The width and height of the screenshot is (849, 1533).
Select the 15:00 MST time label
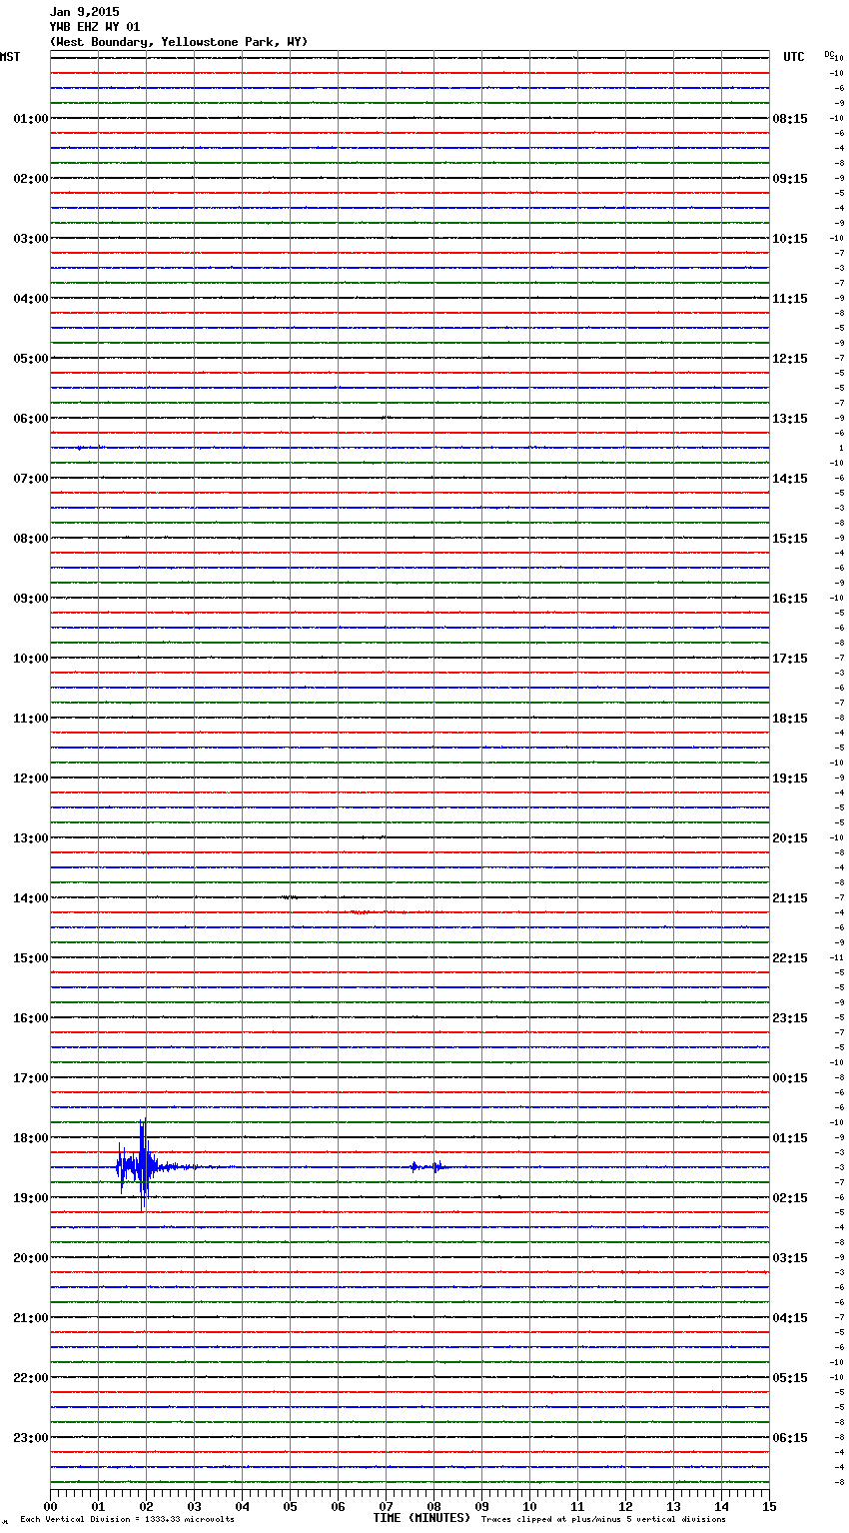pyautogui.click(x=31, y=958)
